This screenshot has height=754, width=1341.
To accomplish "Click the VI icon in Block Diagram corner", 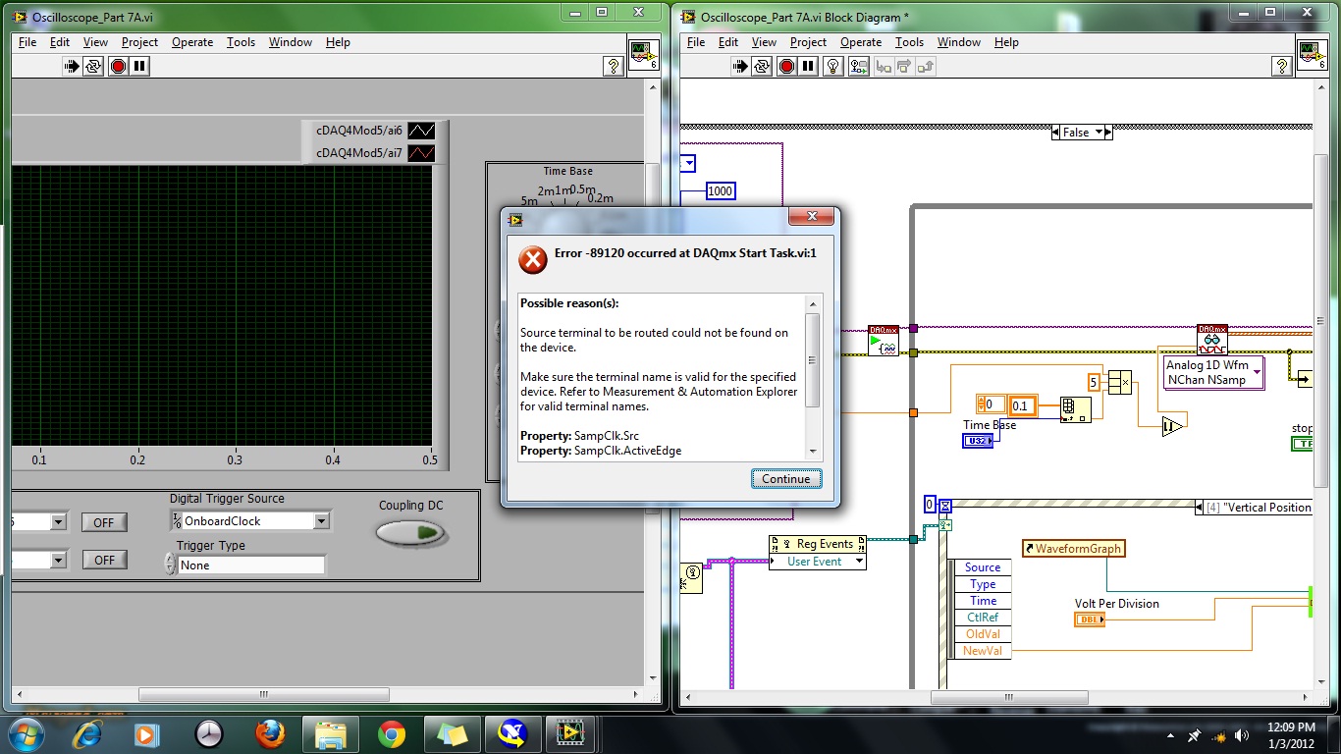I will tap(1313, 55).
